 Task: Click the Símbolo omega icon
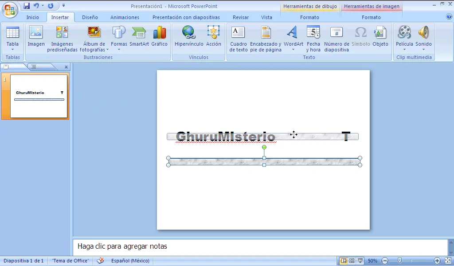click(361, 32)
